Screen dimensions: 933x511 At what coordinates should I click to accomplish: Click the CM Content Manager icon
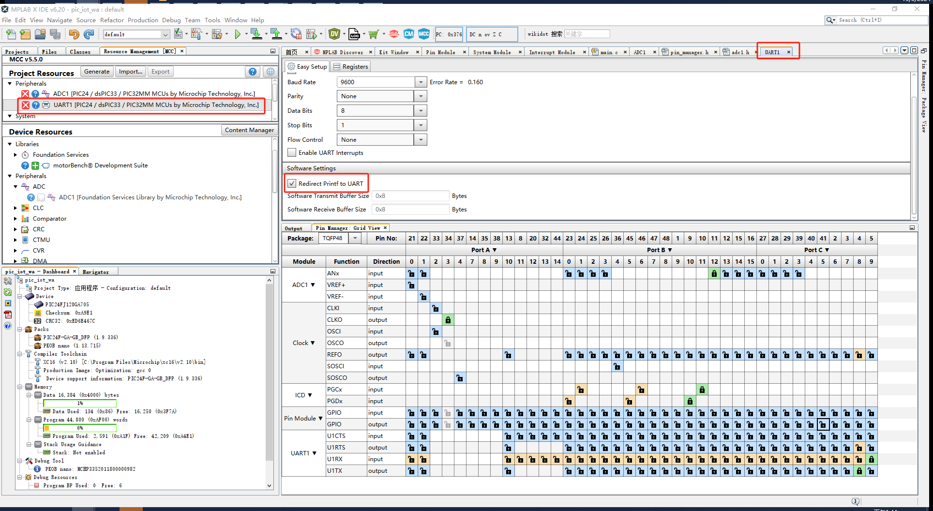pos(409,34)
